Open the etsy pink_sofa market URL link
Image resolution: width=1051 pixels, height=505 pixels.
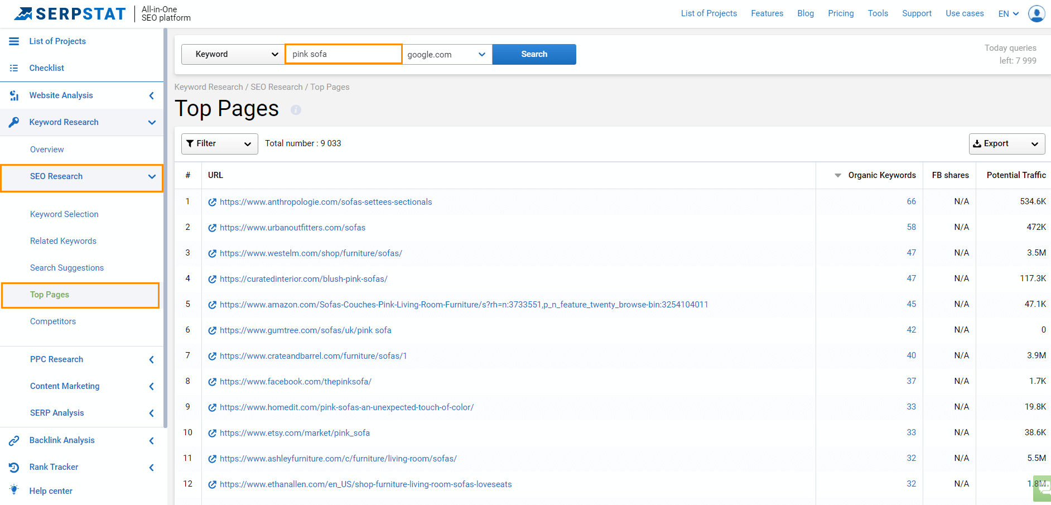pos(295,433)
